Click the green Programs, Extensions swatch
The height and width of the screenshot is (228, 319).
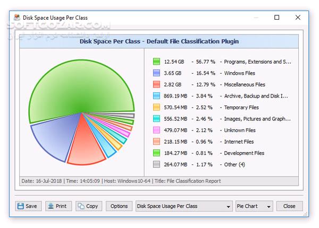click(x=156, y=62)
